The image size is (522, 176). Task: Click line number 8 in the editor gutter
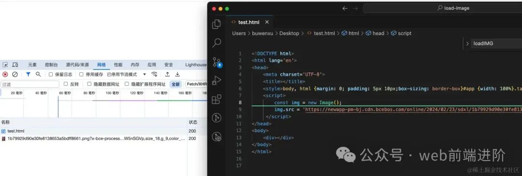click(240, 103)
